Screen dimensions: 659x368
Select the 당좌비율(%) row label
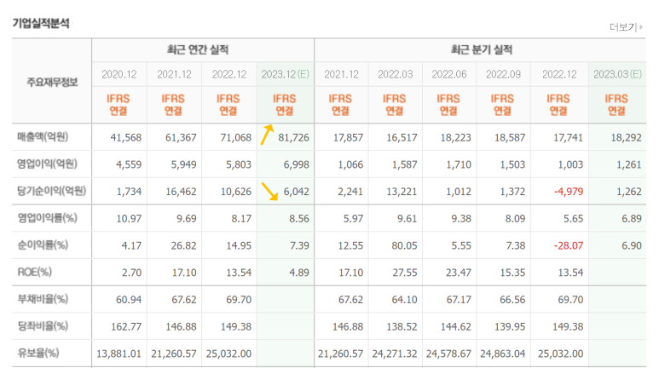tap(43, 326)
